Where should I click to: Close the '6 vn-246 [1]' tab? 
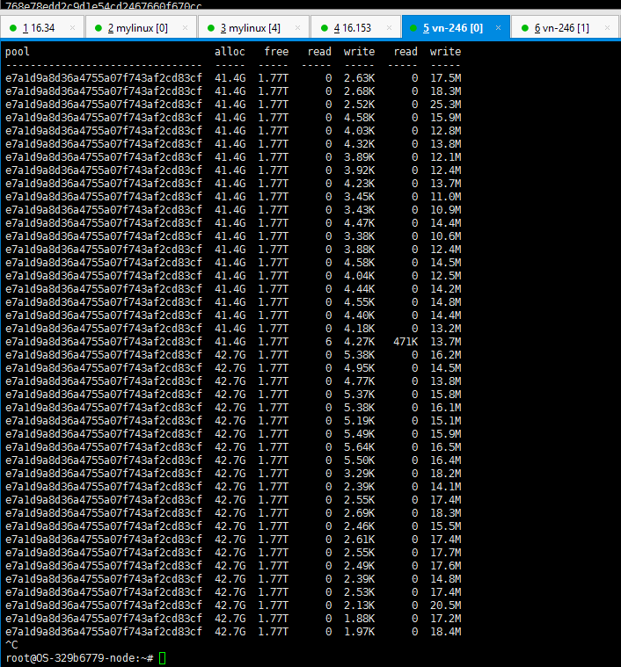pos(607,28)
